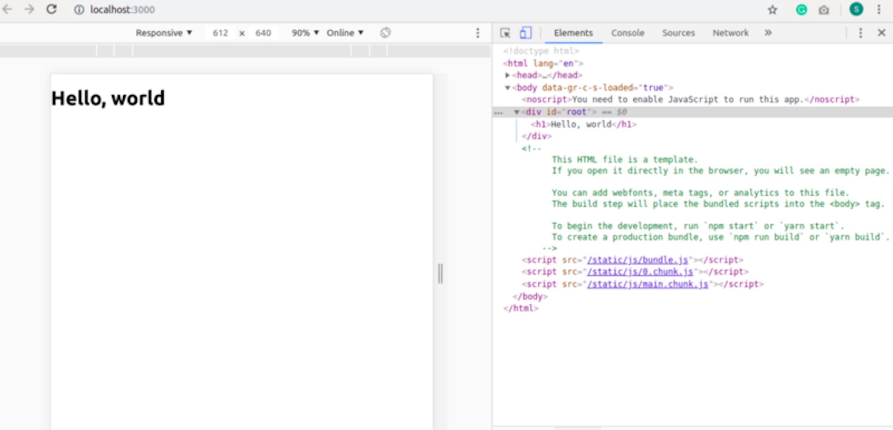This screenshot has width=893, height=430.
Task: Open Chrome's main kebab menu
Action: tap(879, 9)
